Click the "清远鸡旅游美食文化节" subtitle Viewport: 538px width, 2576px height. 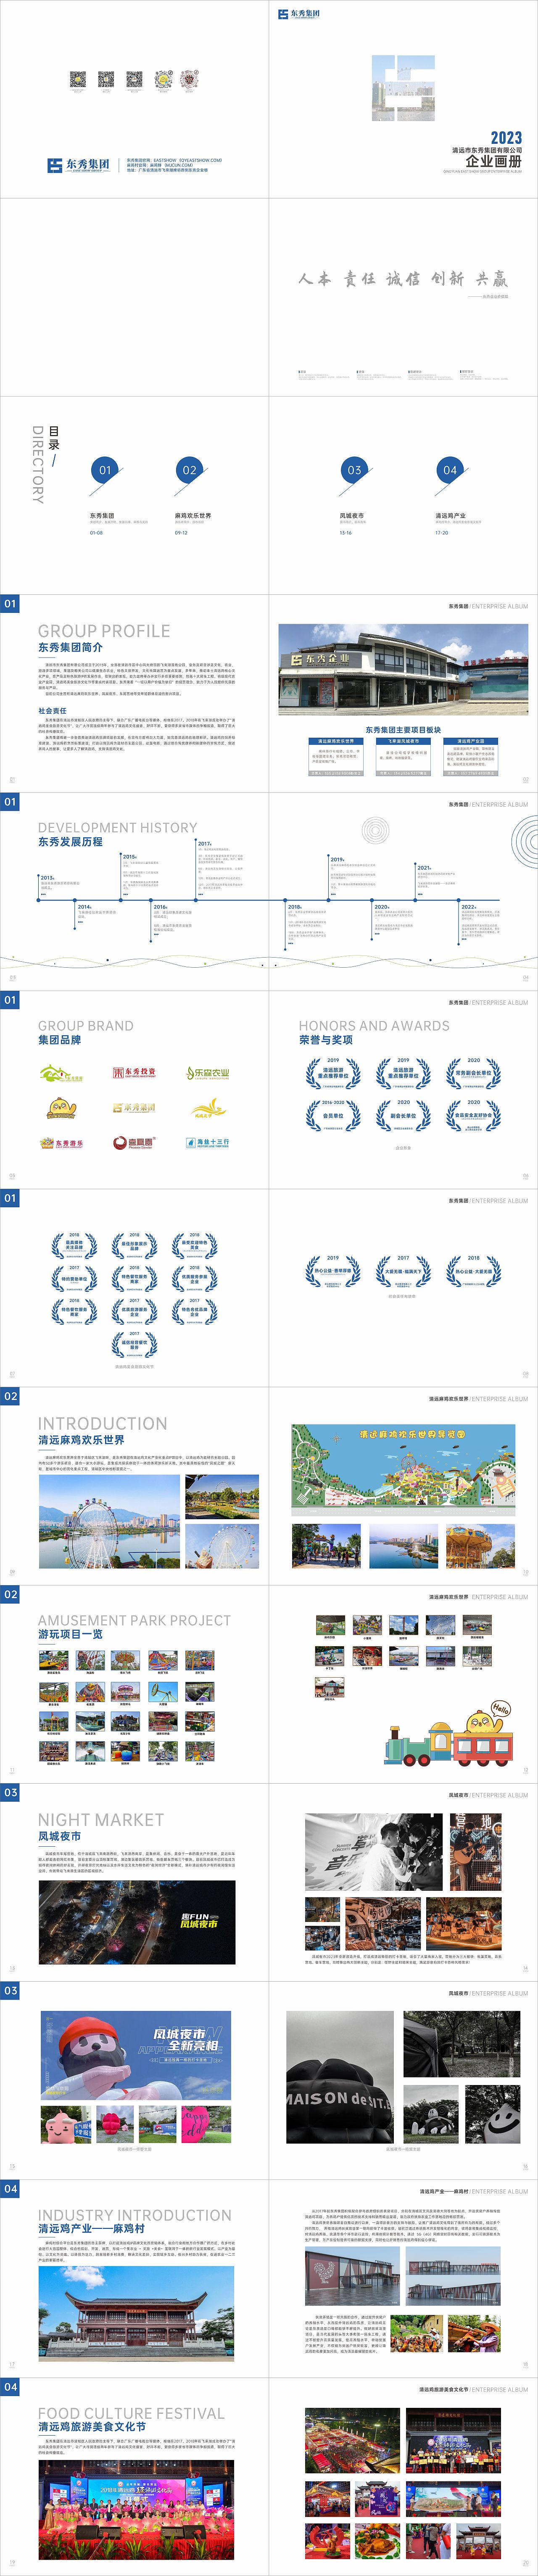tap(91, 2427)
